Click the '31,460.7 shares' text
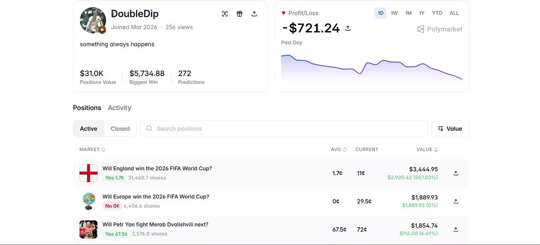Viewport: 540px width, 245px height. coord(147,178)
